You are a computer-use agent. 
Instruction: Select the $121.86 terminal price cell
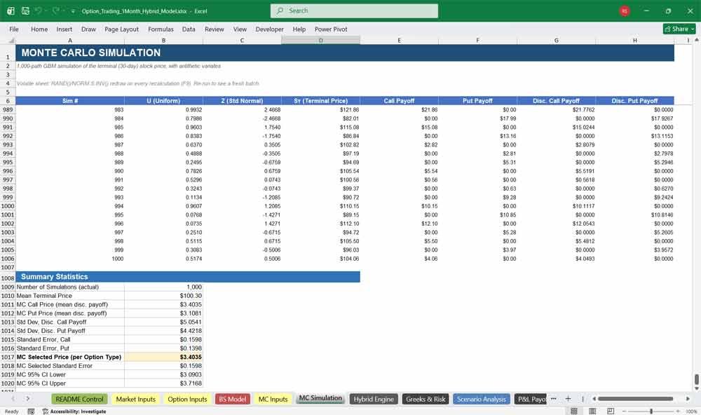pos(320,109)
